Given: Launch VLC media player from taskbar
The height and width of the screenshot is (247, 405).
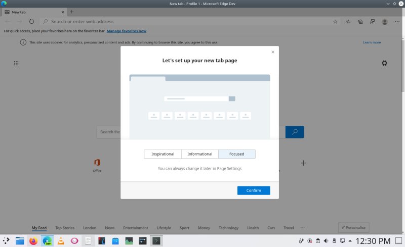Looking at the screenshot, I should (x=61, y=241).
